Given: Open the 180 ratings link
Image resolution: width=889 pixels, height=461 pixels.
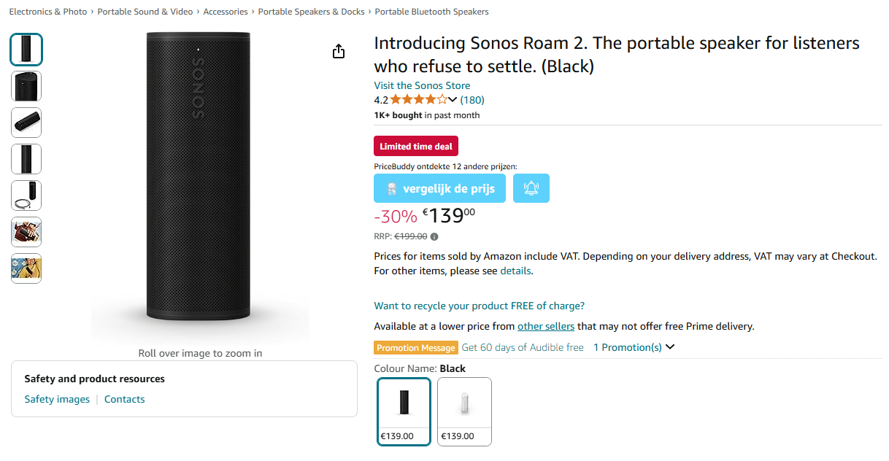Looking at the screenshot, I should tap(472, 99).
